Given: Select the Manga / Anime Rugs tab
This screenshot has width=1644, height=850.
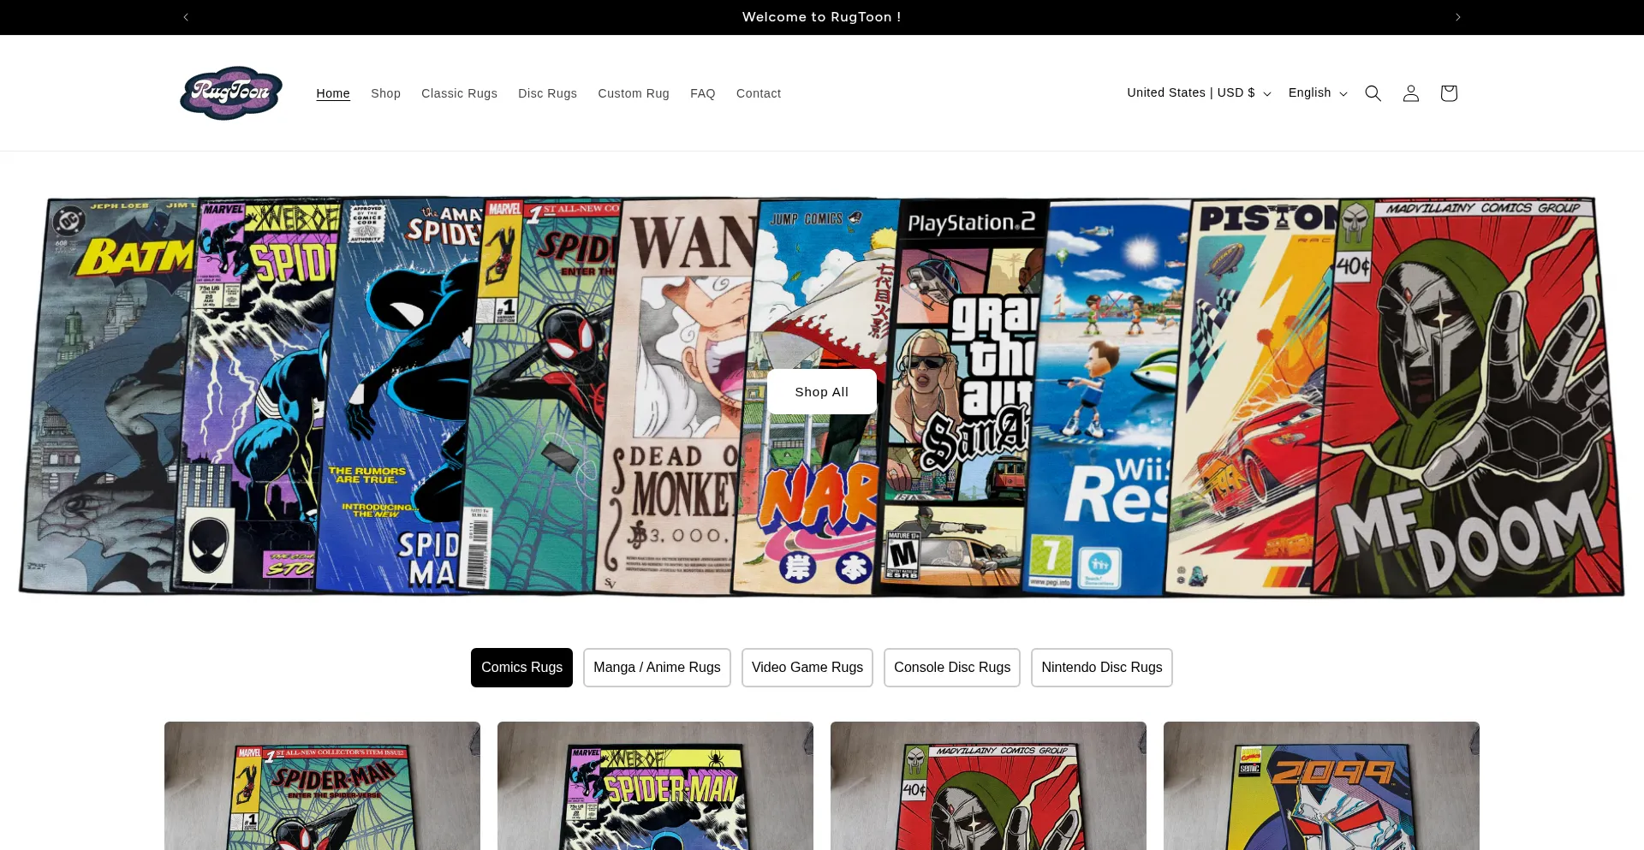Looking at the screenshot, I should coord(657,668).
